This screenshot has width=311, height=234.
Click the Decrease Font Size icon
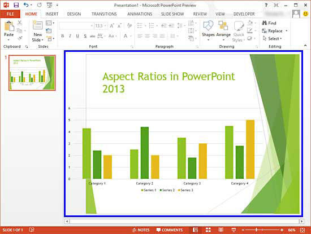119,26
